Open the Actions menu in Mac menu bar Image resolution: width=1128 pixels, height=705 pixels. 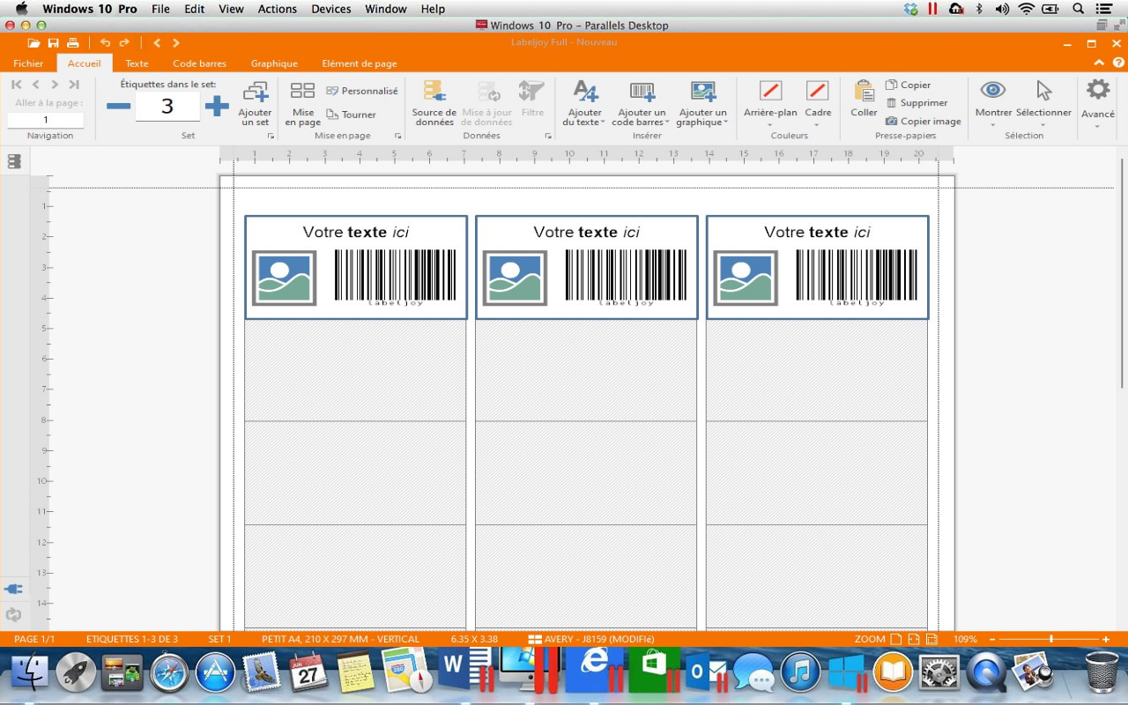pyautogui.click(x=278, y=9)
